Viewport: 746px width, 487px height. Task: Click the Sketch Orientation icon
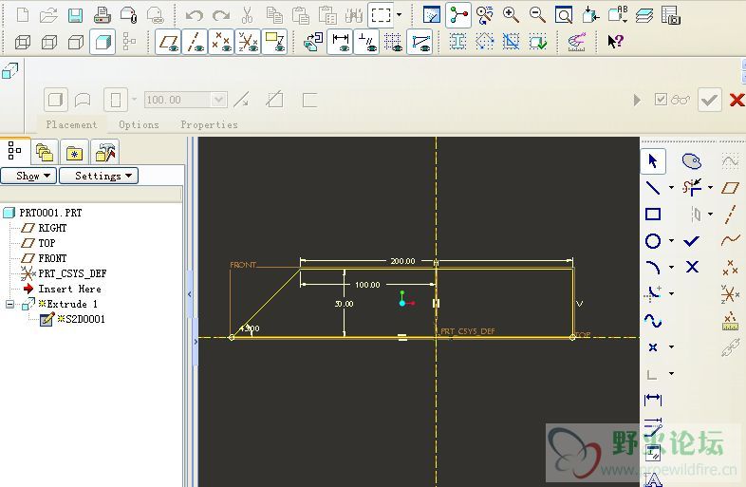coord(313,43)
